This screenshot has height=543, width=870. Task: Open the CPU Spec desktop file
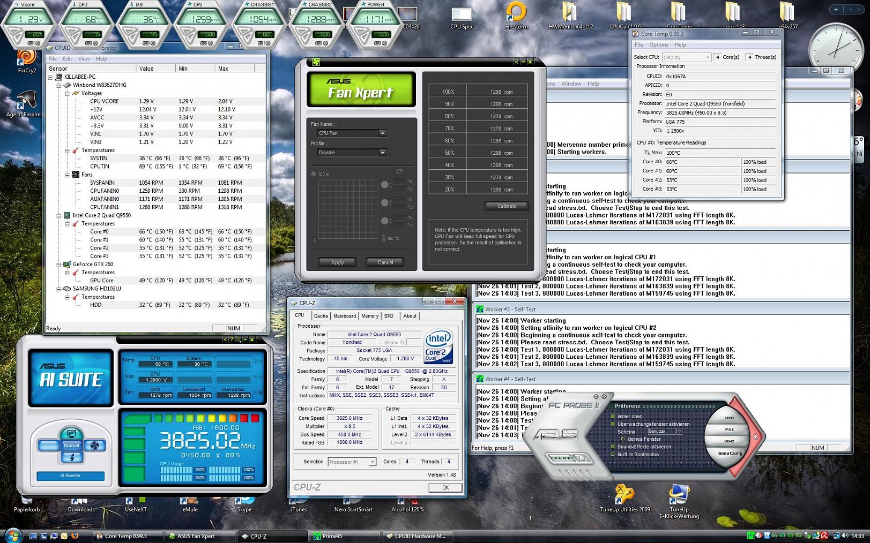pyautogui.click(x=462, y=19)
